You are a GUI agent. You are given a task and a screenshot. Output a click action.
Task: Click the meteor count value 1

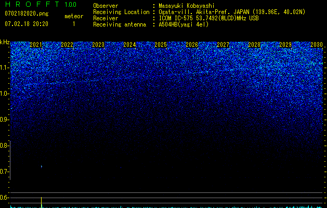[x=74, y=24]
